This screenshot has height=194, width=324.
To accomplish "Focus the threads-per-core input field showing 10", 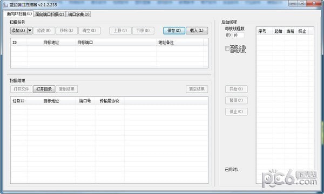I will coord(238,35).
